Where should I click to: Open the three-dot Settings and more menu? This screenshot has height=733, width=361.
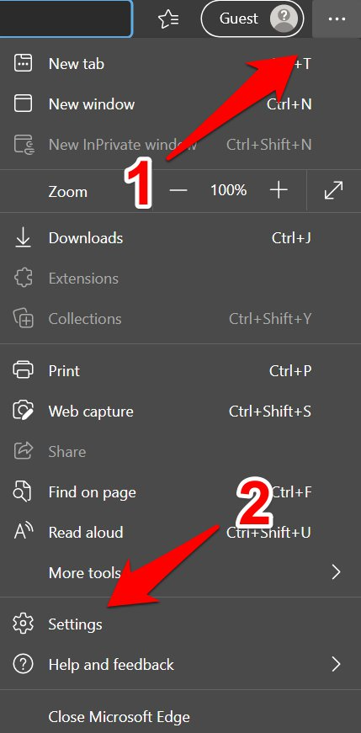click(x=337, y=19)
